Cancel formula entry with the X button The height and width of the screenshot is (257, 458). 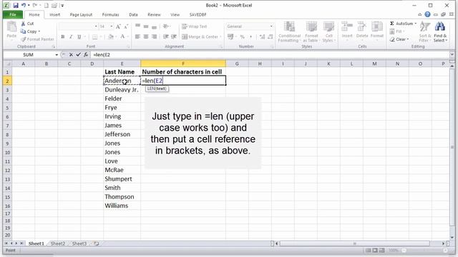tap(71, 54)
